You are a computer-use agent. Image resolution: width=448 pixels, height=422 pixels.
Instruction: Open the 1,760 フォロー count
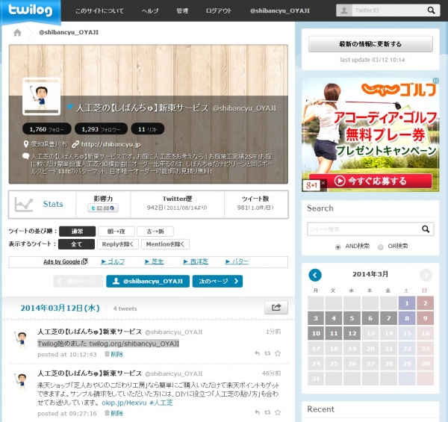tap(47, 129)
